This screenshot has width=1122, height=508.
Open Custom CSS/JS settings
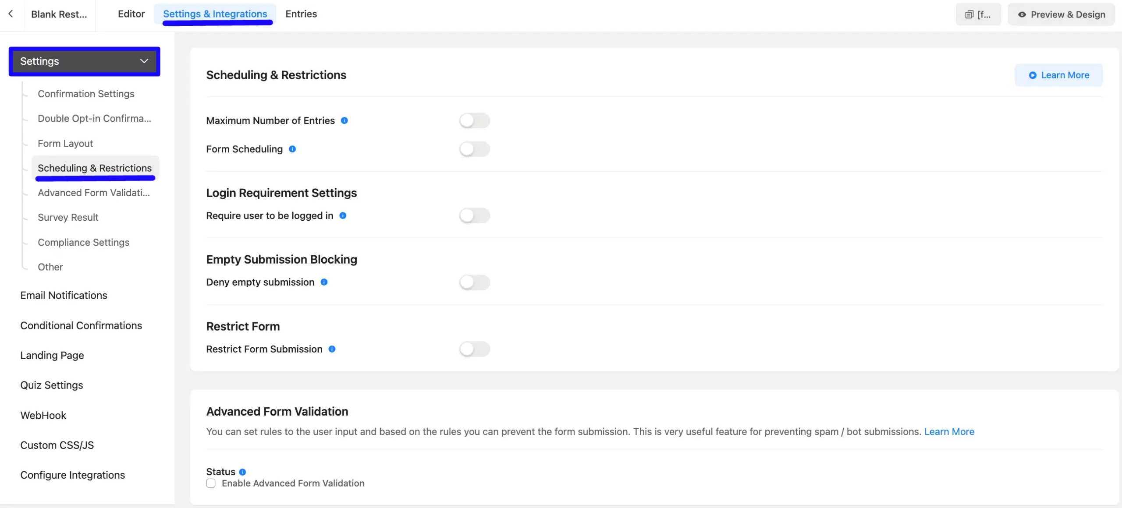tap(57, 445)
